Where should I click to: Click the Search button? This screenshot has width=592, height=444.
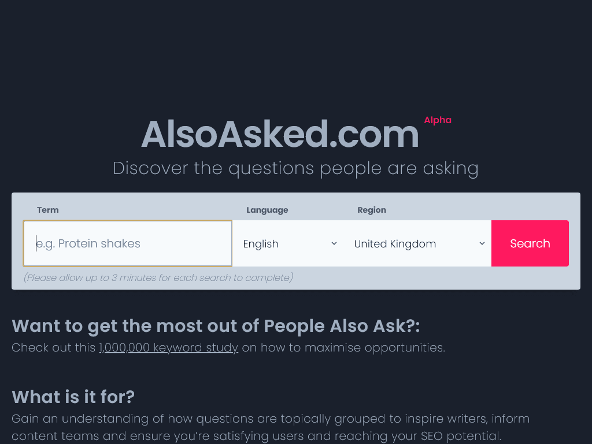pyautogui.click(x=530, y=243)
